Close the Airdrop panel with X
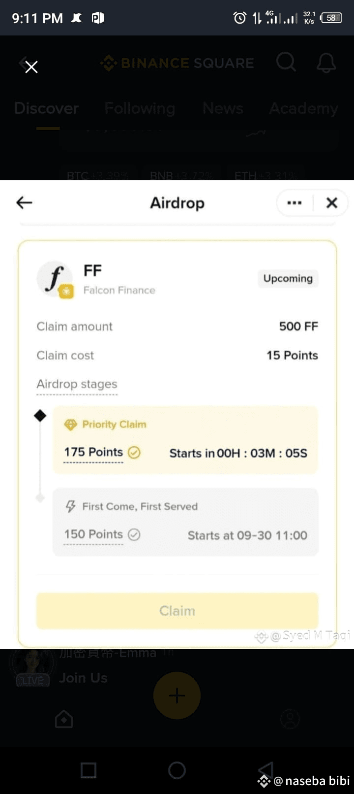 point(332,202)
